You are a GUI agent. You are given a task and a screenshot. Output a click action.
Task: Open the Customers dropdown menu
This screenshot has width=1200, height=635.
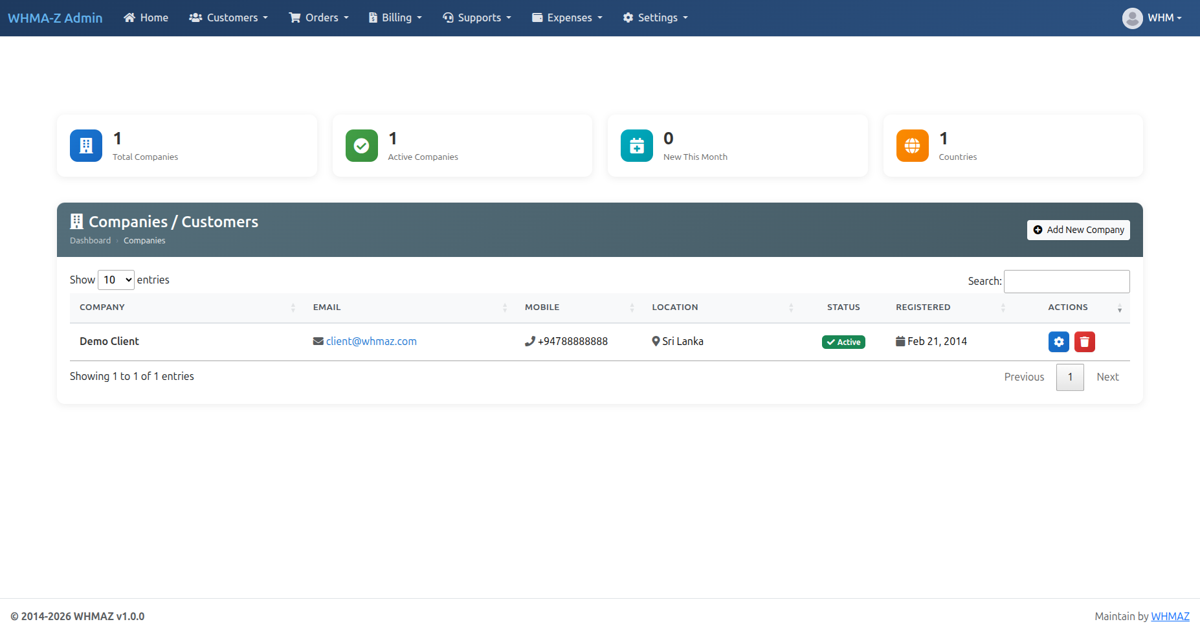point(228,17)
